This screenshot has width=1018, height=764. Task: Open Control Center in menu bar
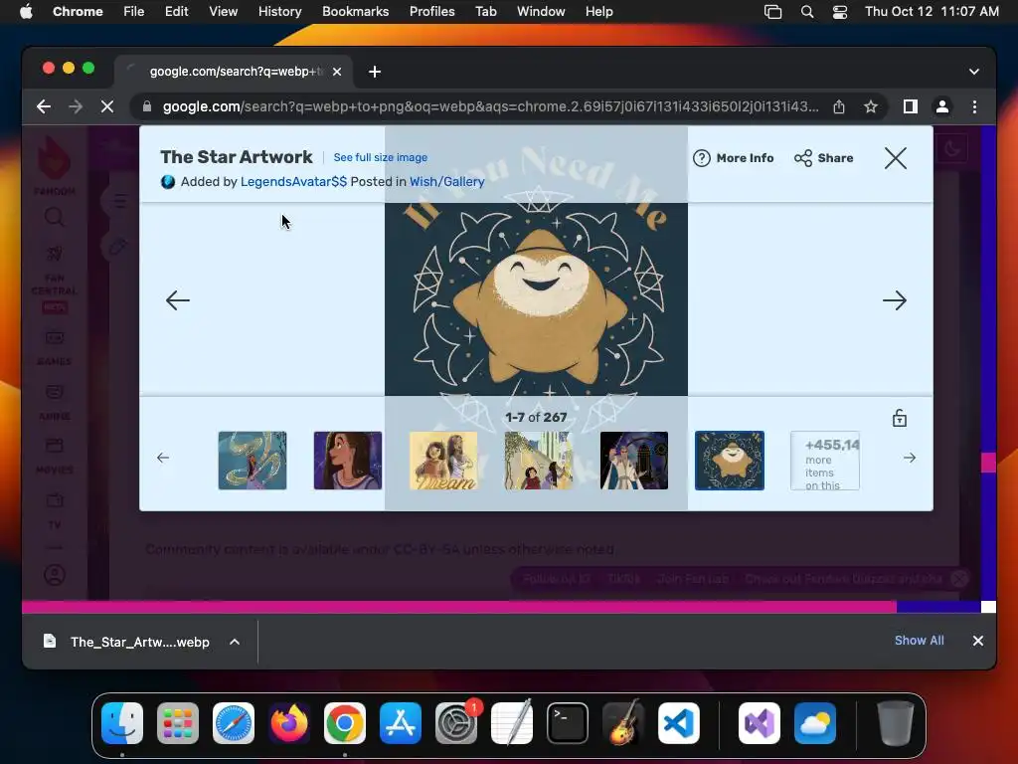pos(839,12)
